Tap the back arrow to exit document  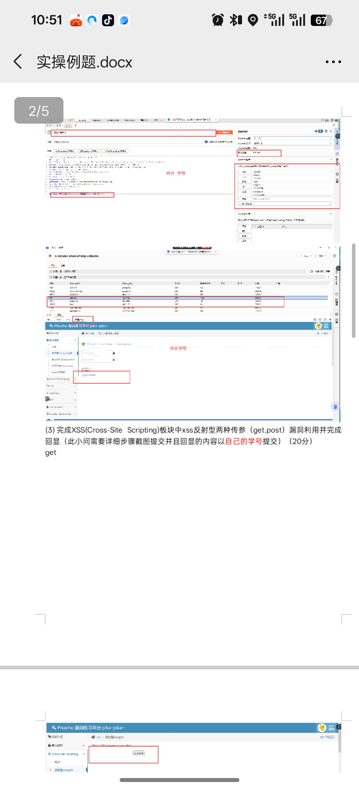18,61
